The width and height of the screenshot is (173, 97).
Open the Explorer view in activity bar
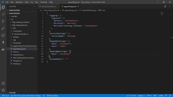click(3, 7)
